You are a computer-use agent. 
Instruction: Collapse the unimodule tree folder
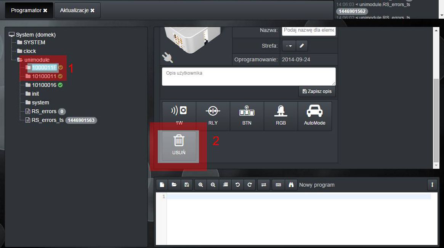point(20,60)
